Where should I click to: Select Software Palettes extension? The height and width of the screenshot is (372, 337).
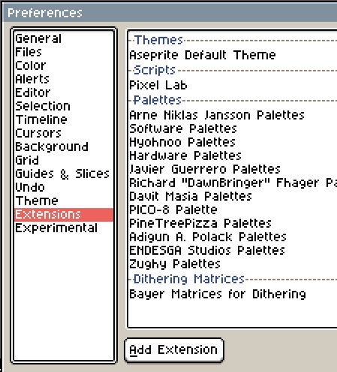click(x=233, y=129)
